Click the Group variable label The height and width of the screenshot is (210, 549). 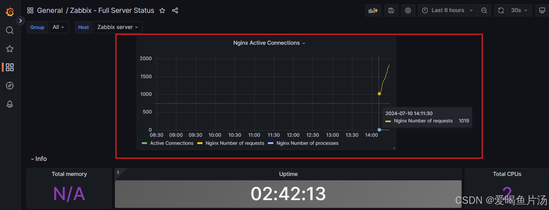click(37, 27)
